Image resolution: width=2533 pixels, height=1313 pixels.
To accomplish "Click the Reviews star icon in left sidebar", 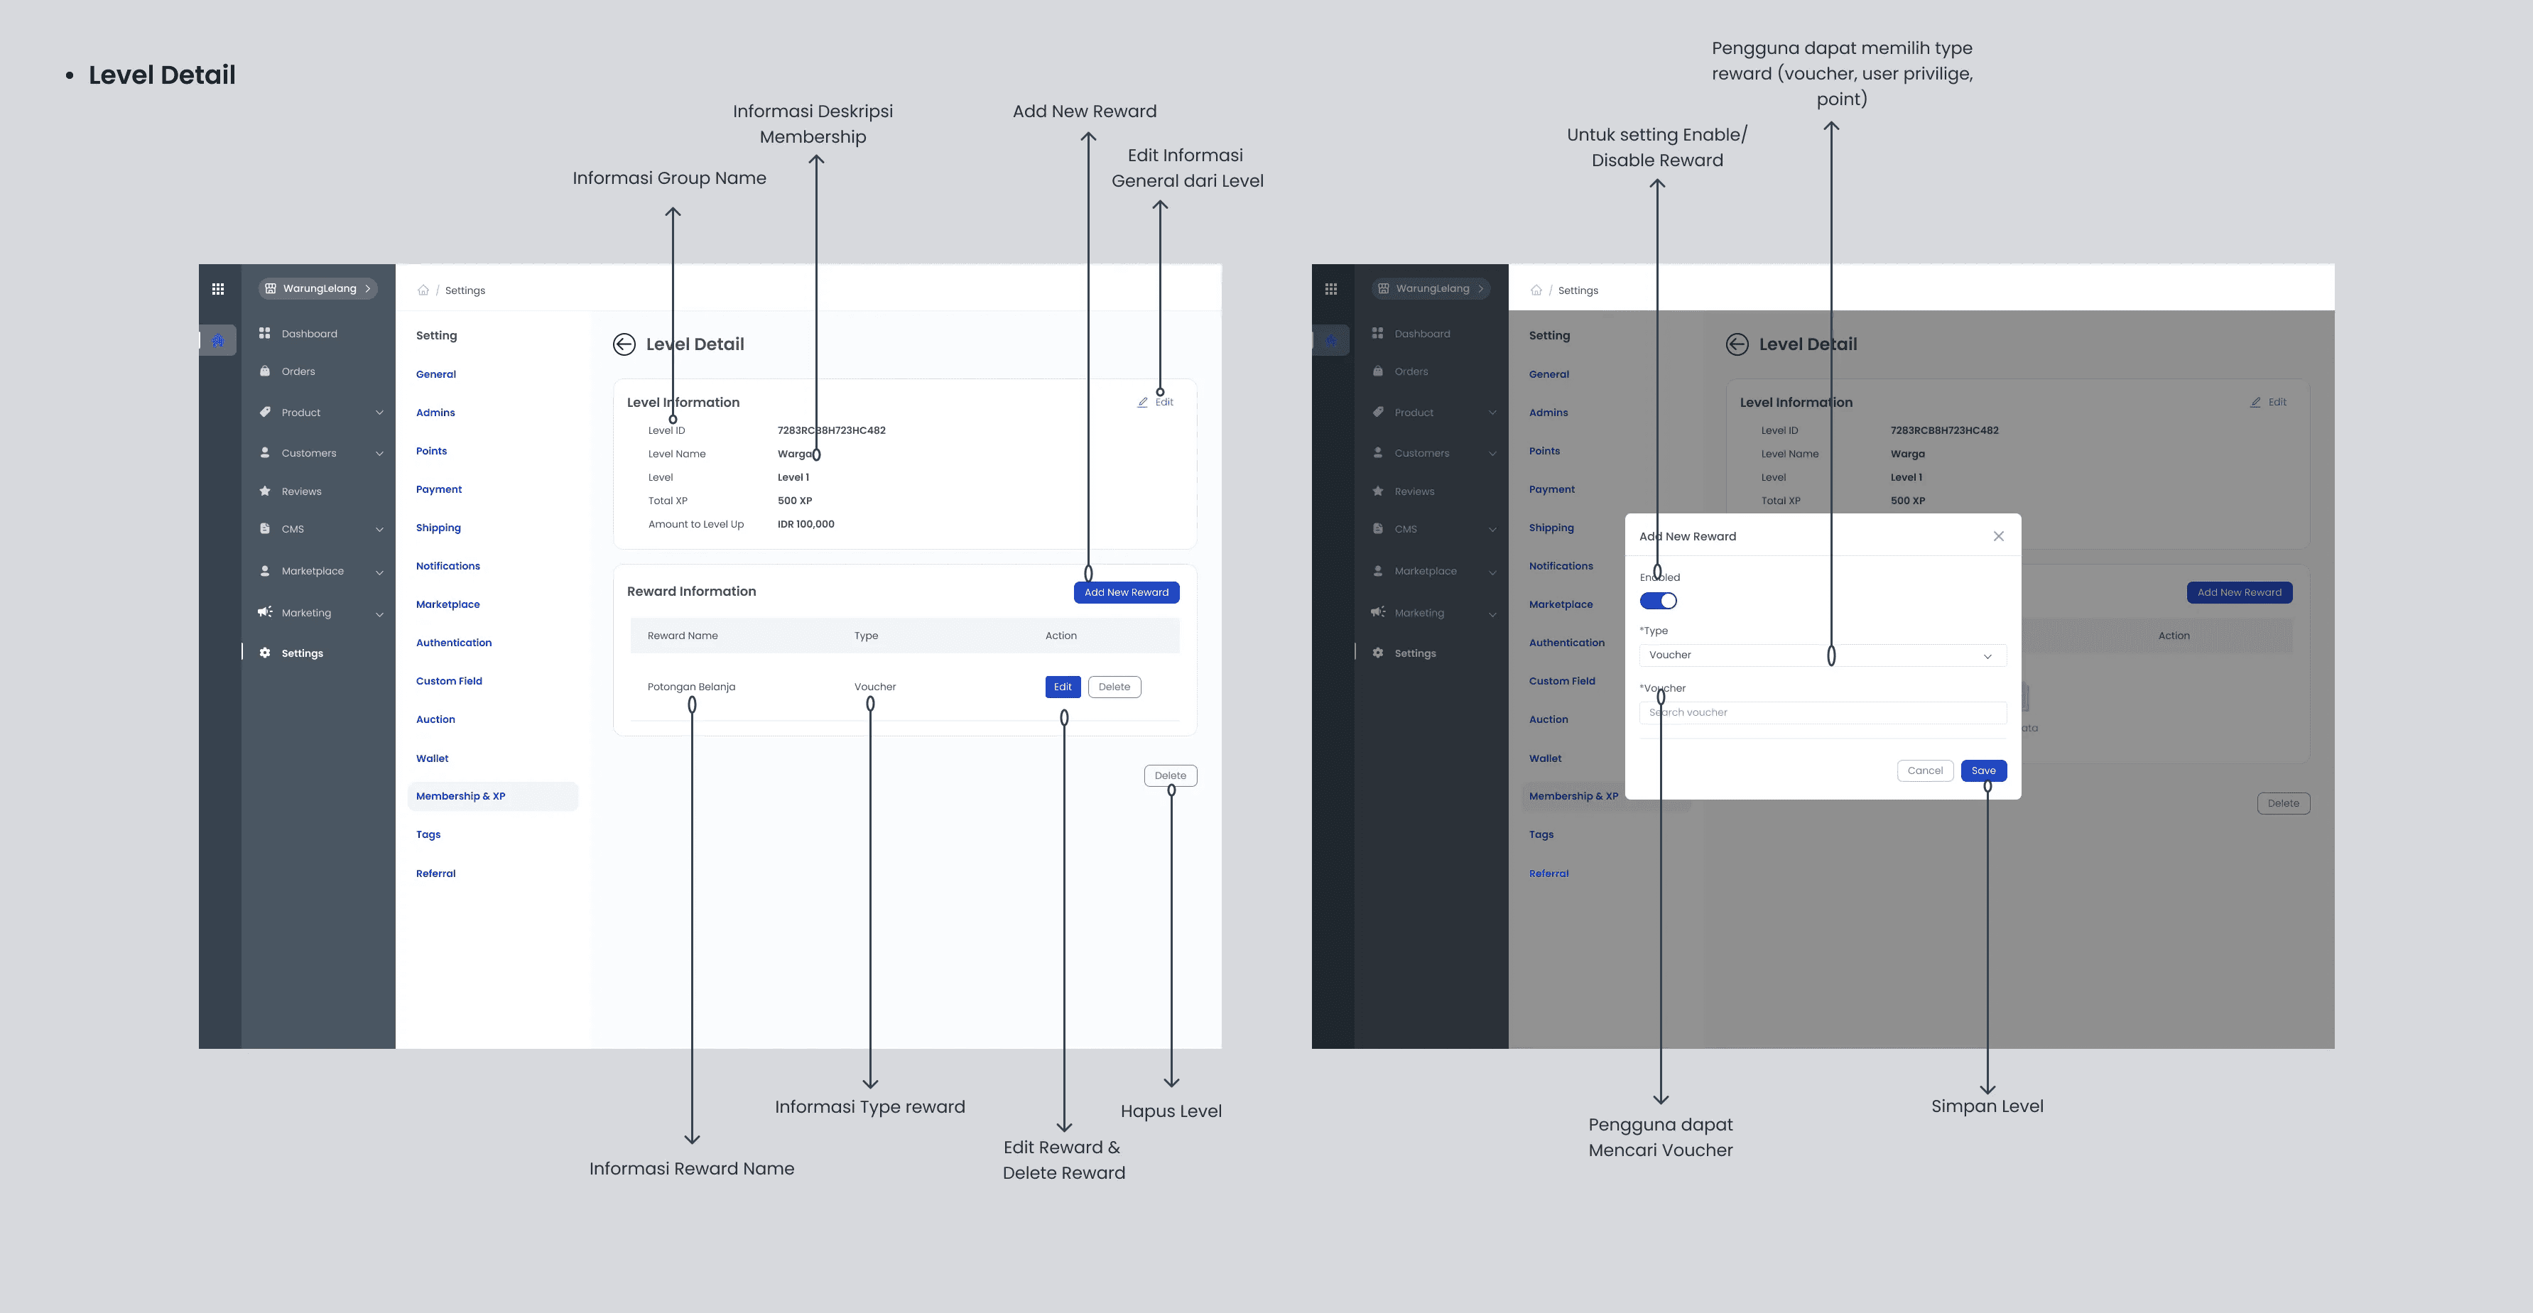I will [264, 491].
